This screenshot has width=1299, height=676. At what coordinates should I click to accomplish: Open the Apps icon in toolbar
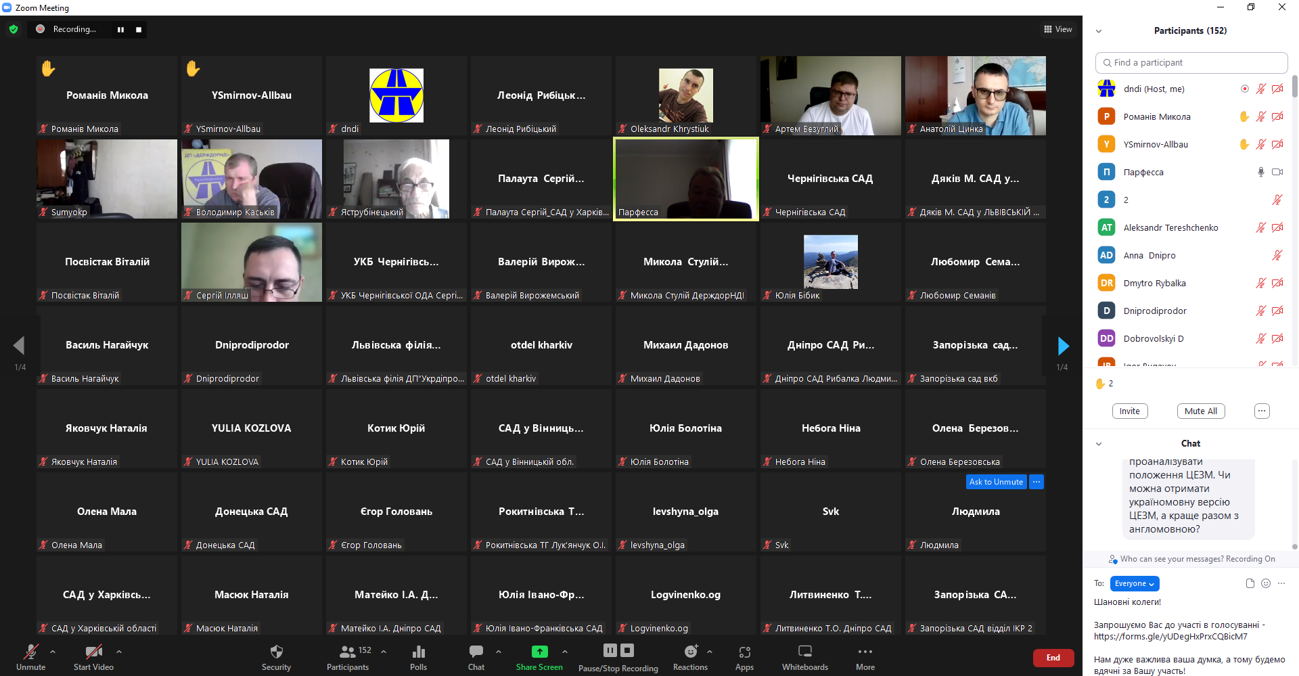coord(744,652)
